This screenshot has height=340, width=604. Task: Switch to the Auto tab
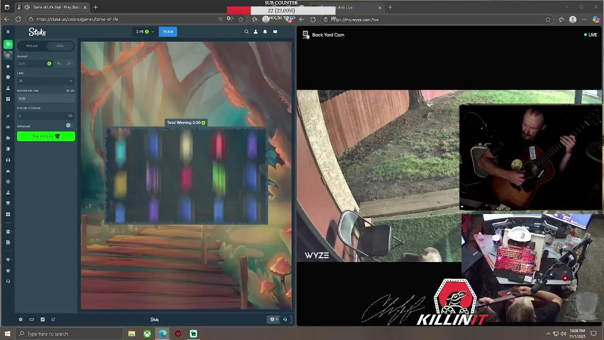pyautogui.click(x=60, y=46)
